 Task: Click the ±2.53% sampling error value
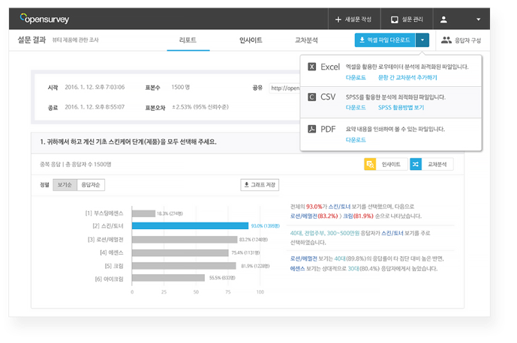point(200,107)
